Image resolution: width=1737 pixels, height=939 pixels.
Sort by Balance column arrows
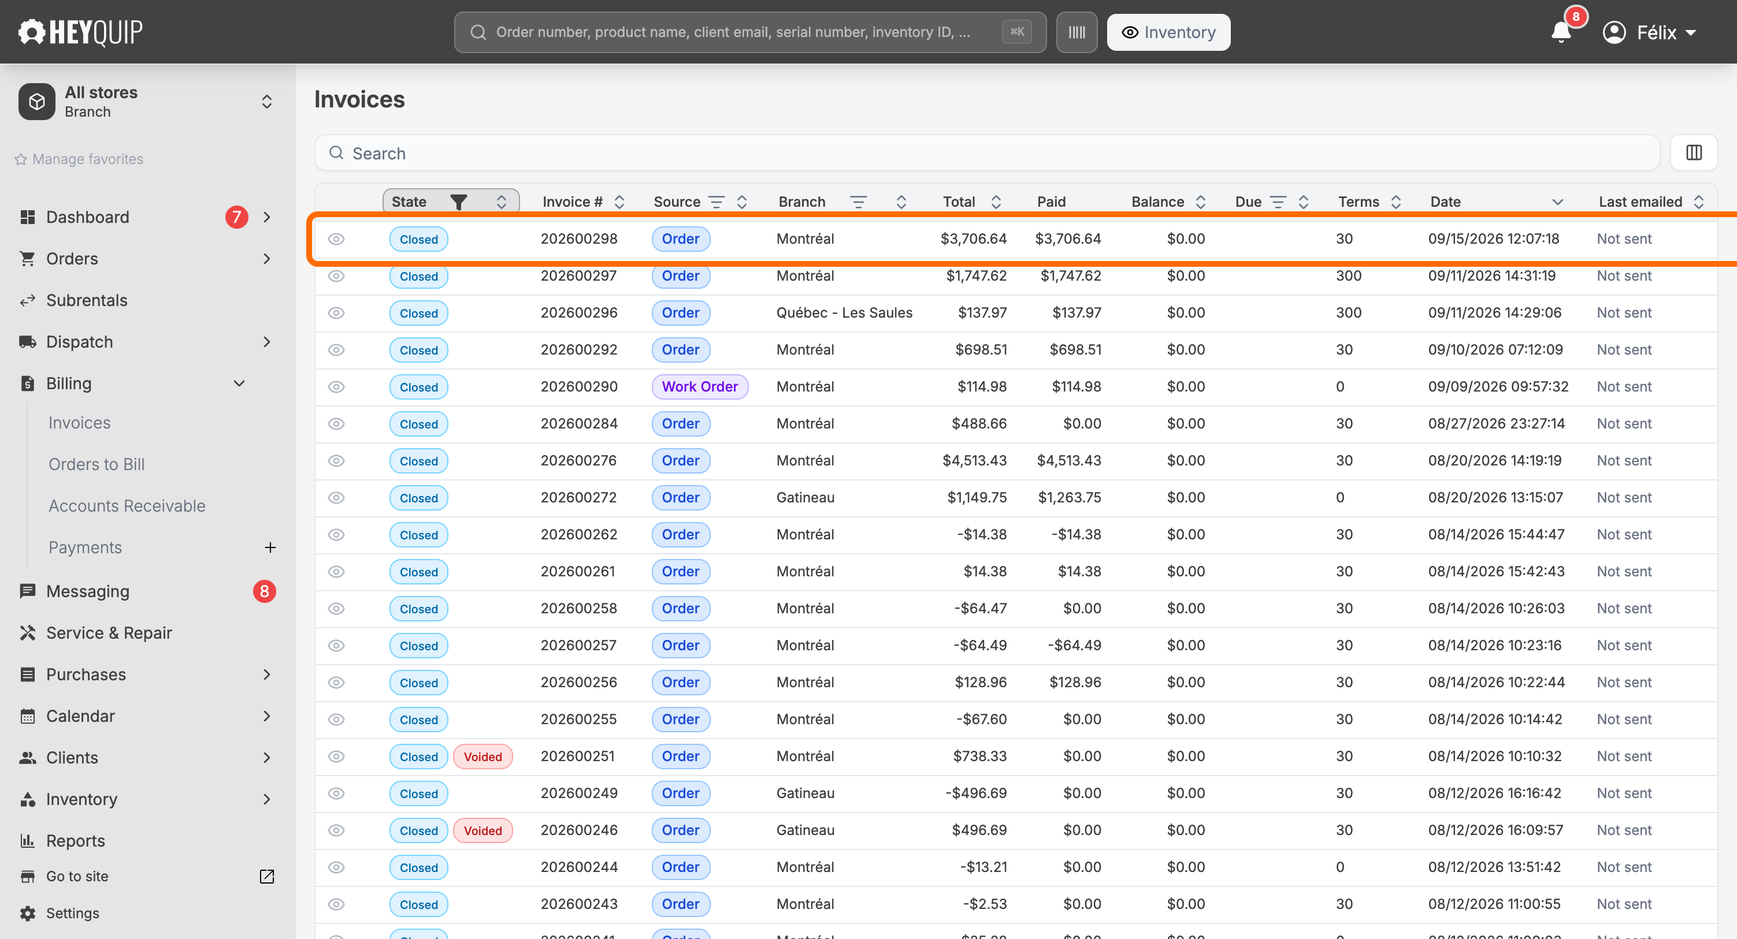click(1200, 202)
